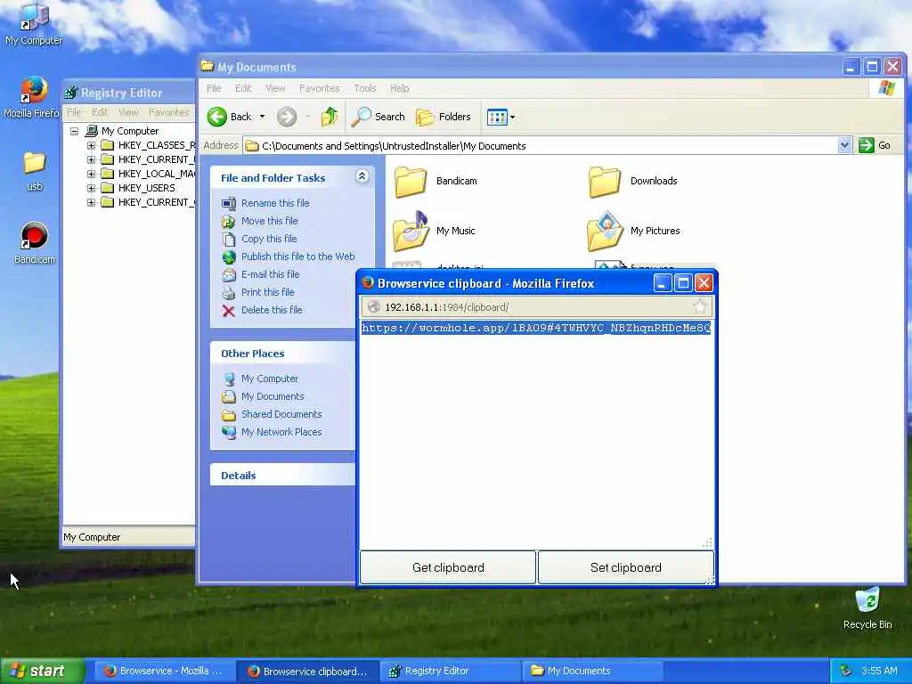The width and height of the screenshot is (912, 684).
Task: Select the usb folder on the desktop
Action: click(x=35, y=171)
